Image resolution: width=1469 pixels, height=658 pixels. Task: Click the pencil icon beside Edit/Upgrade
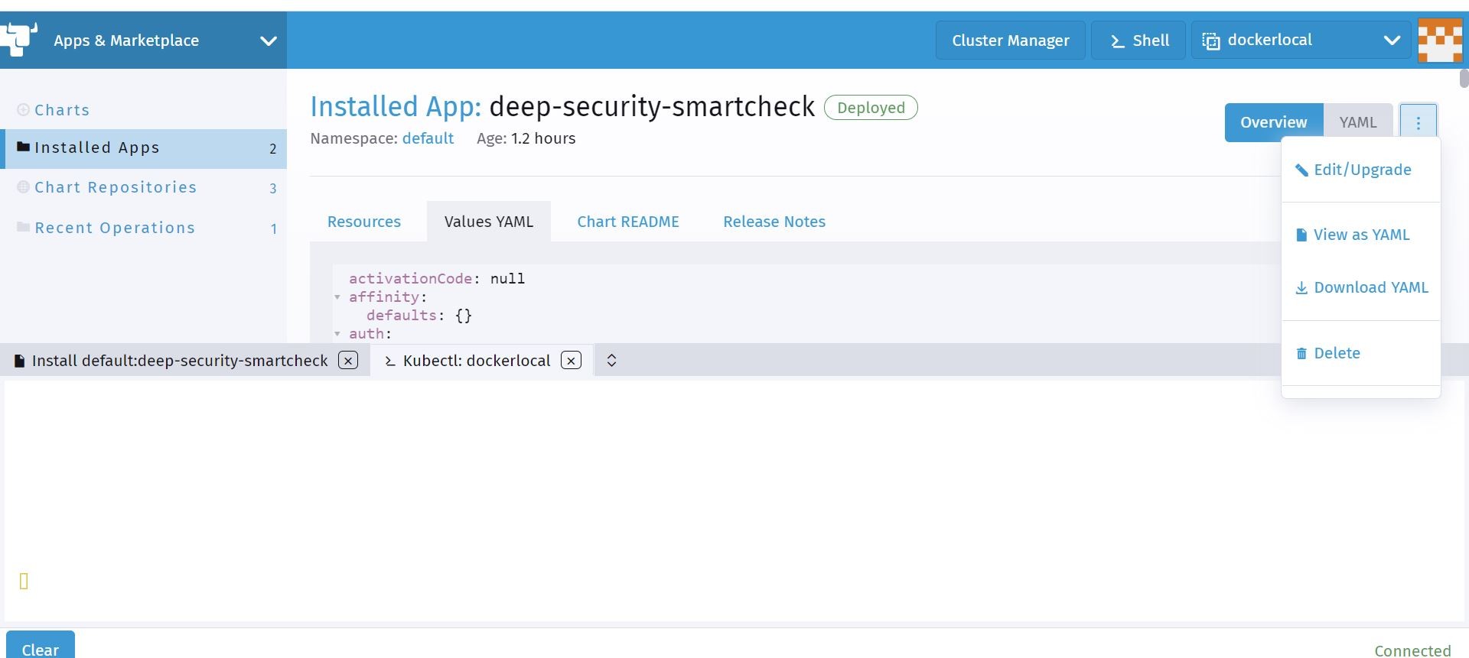1301,170
